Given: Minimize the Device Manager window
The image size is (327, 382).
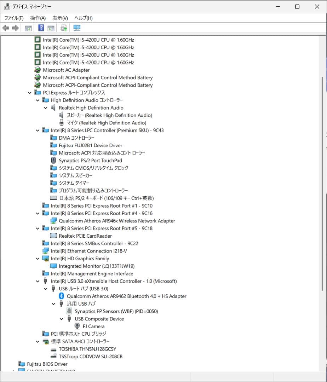Looking at the screenshot, I should click(x=278, y=7).
